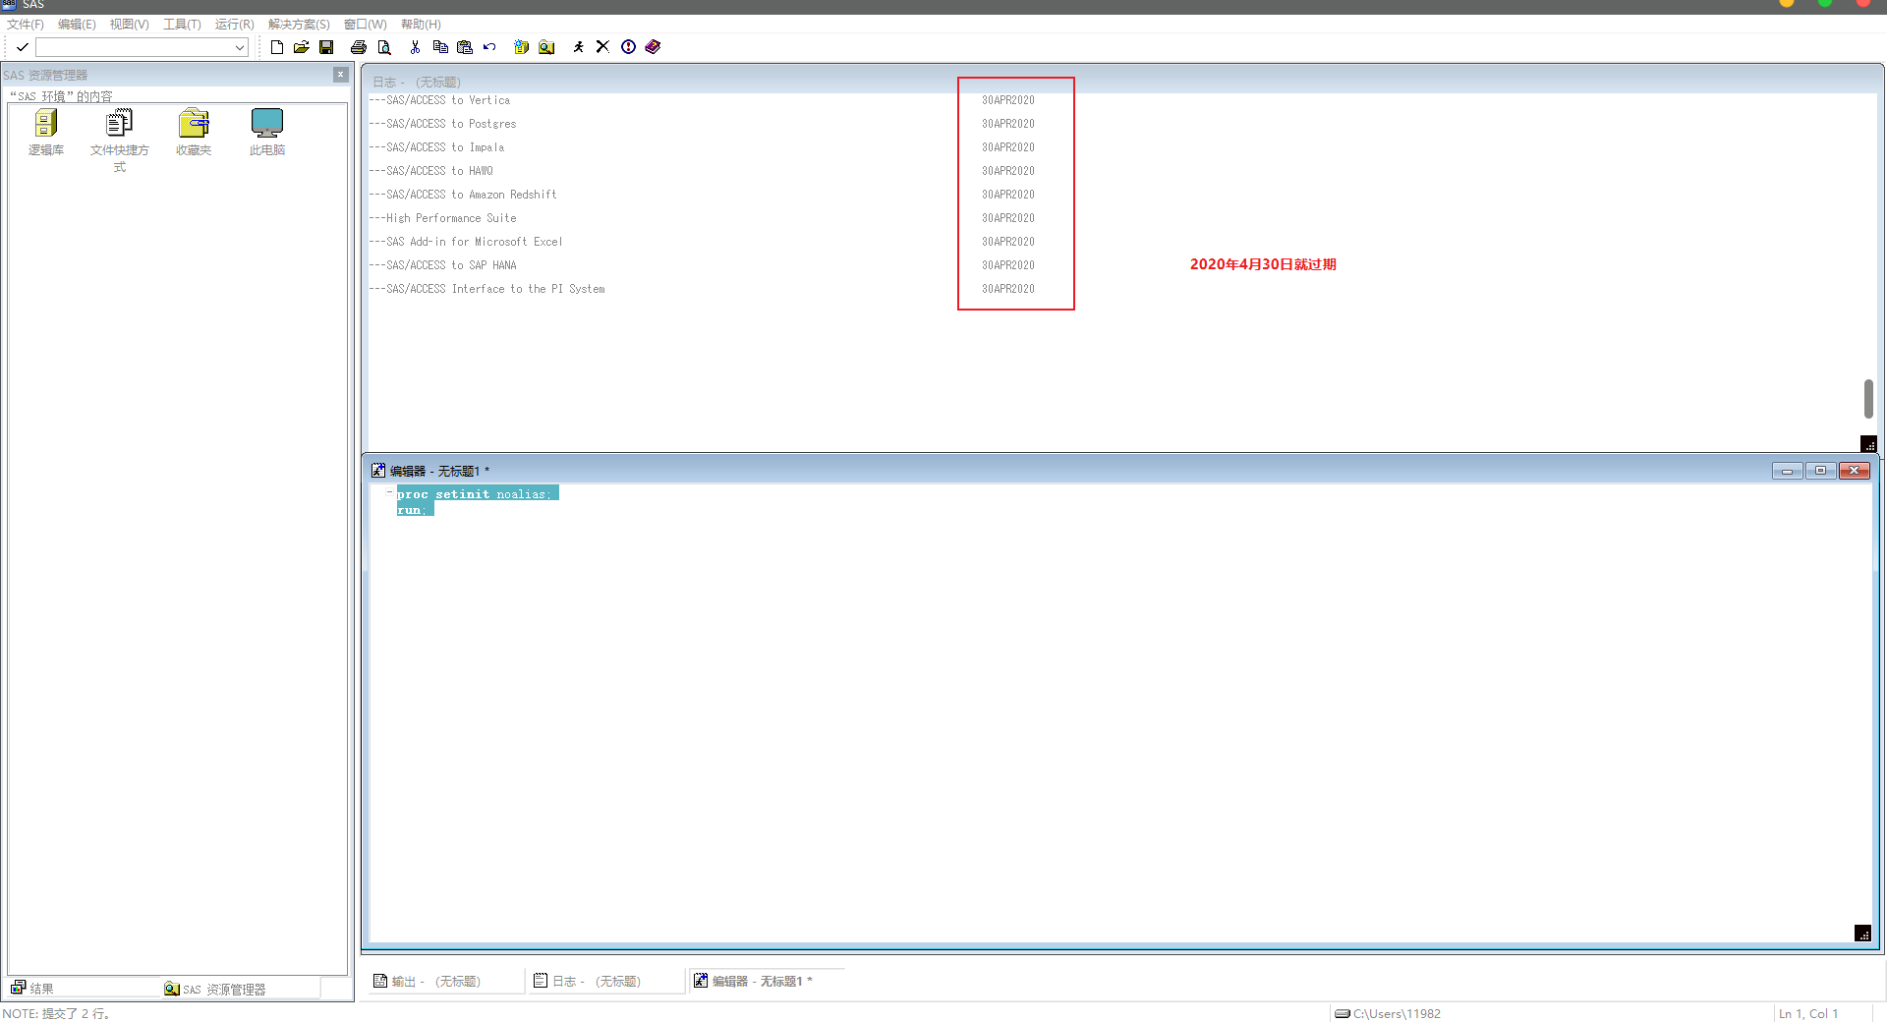Open the SAS Explorer toolbar icon
This screenshot has height=1022, width=1887.
pos(546,47)
